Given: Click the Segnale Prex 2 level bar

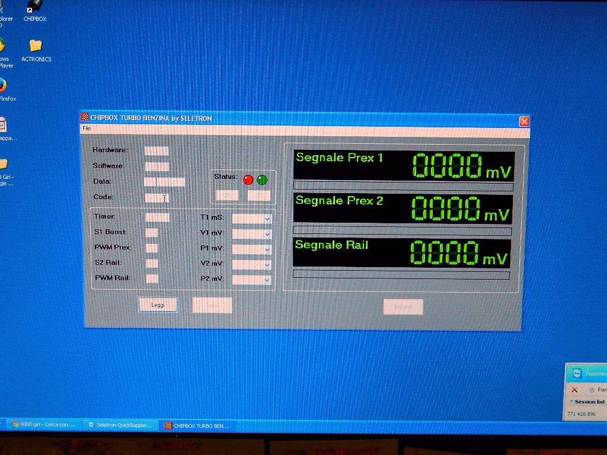Looking at the screenshot, I should 402,230.
